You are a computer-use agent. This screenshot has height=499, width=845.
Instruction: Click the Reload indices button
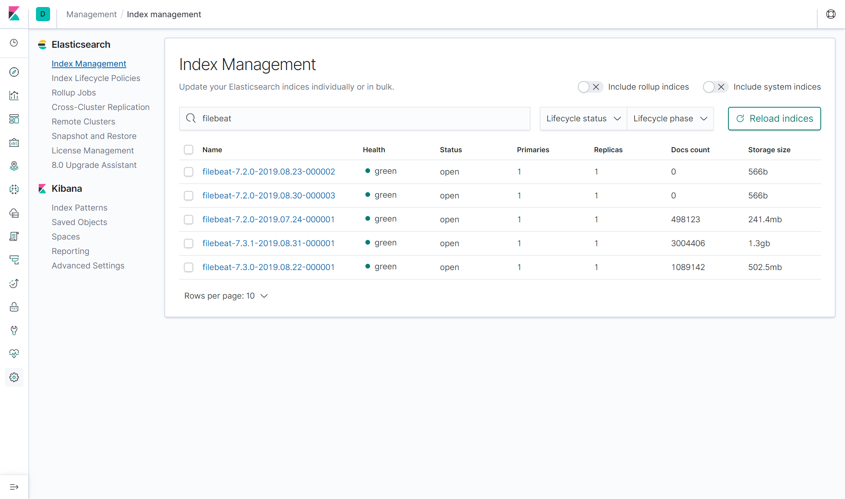point(774,119)
